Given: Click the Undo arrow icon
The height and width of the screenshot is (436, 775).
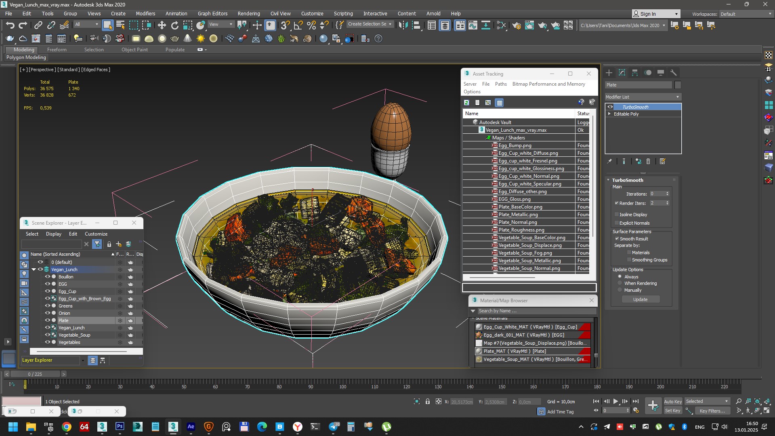Looking at the screenshot, I should coord(10,25).
